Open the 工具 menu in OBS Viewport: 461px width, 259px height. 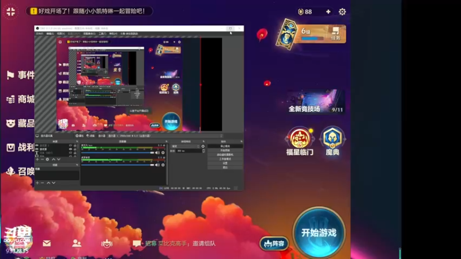[103, 34]
